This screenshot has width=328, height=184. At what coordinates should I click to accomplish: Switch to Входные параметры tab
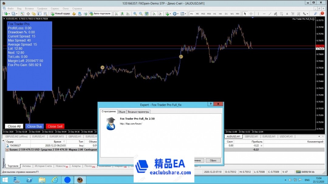coord(138,112)
